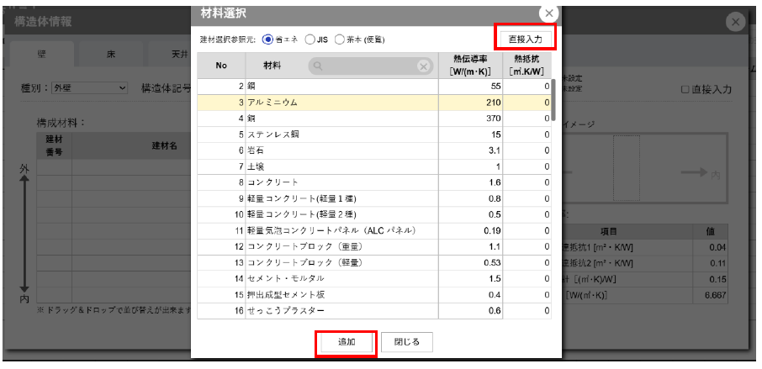Click the 閉じる button
The height and width of the screenshot is (369, 762).
tap(406, 342)
